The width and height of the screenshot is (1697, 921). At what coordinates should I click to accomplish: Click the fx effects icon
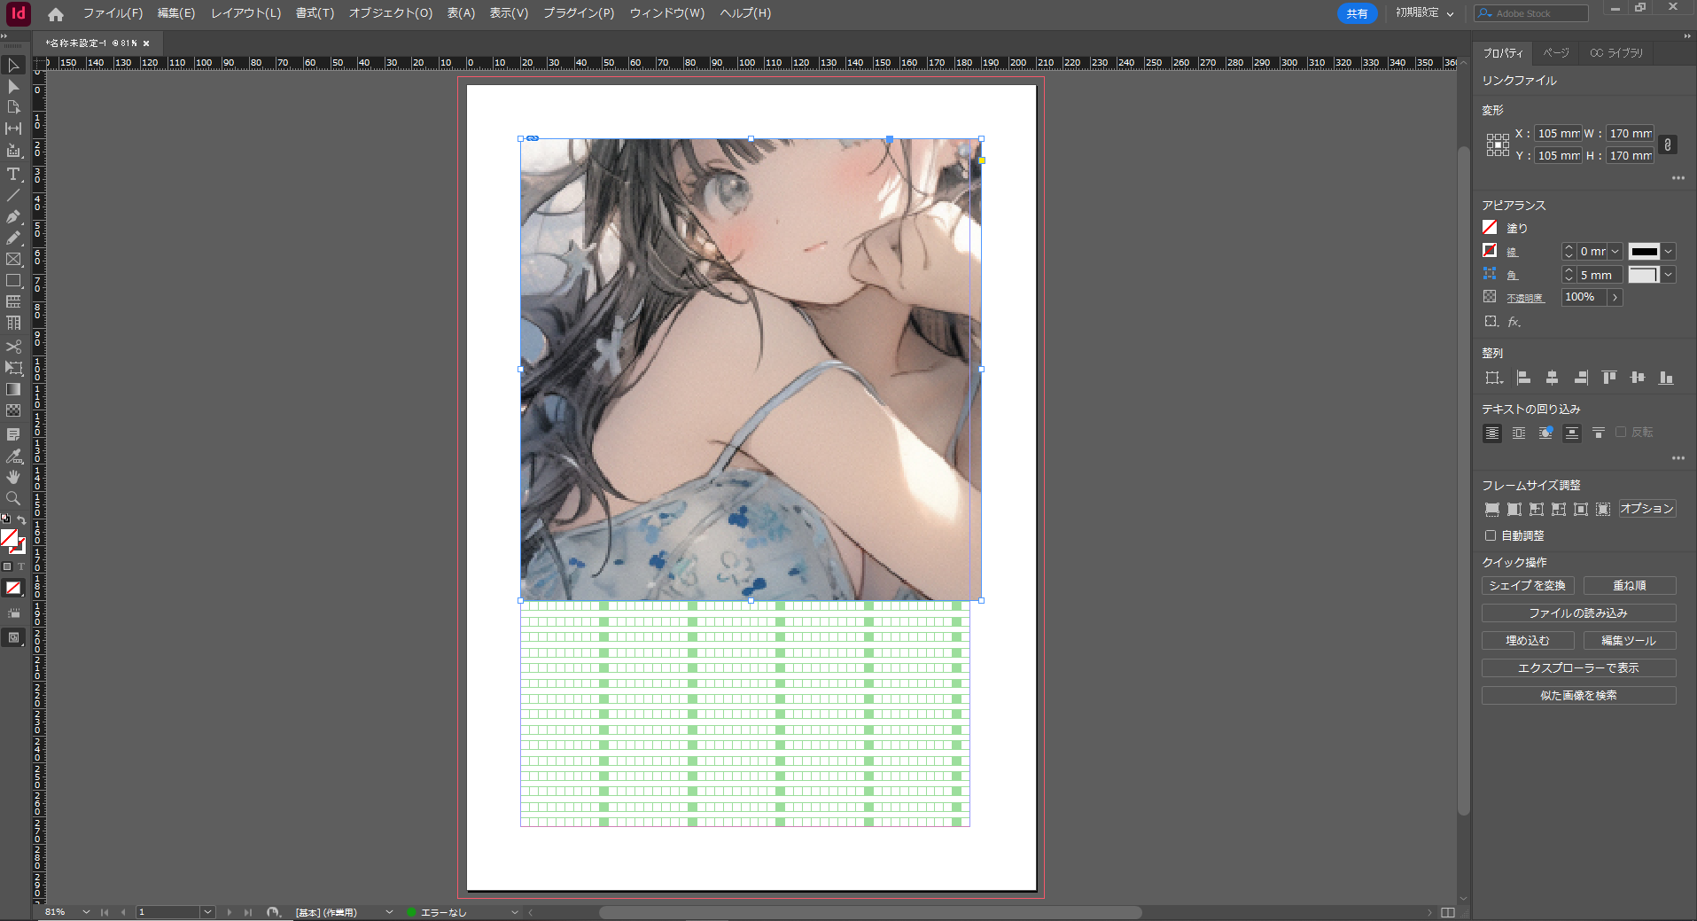click(1514, 322)
